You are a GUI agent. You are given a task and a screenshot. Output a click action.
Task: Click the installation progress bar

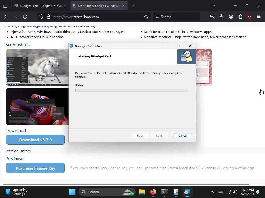point(132,90)
